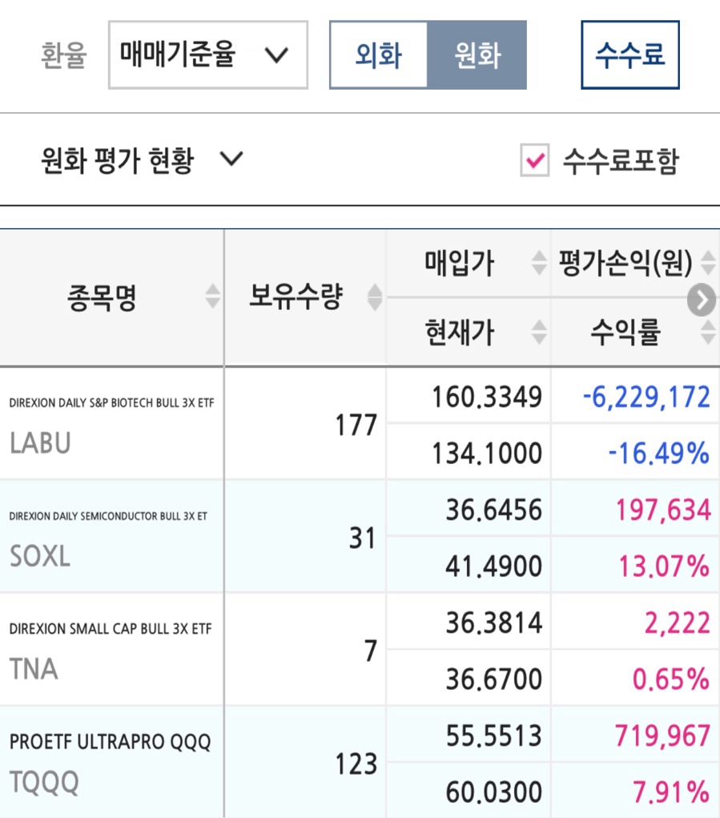Sort by 수익률 using its arrow icon
720x818 pixels.
pyautogui.click(x=708, y=332)
